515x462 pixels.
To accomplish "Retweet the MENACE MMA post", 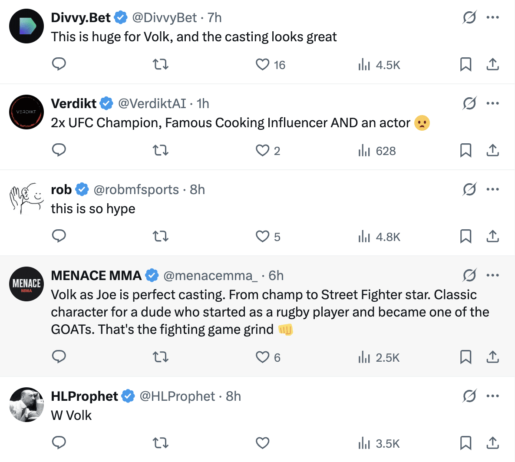I will 161,357.
